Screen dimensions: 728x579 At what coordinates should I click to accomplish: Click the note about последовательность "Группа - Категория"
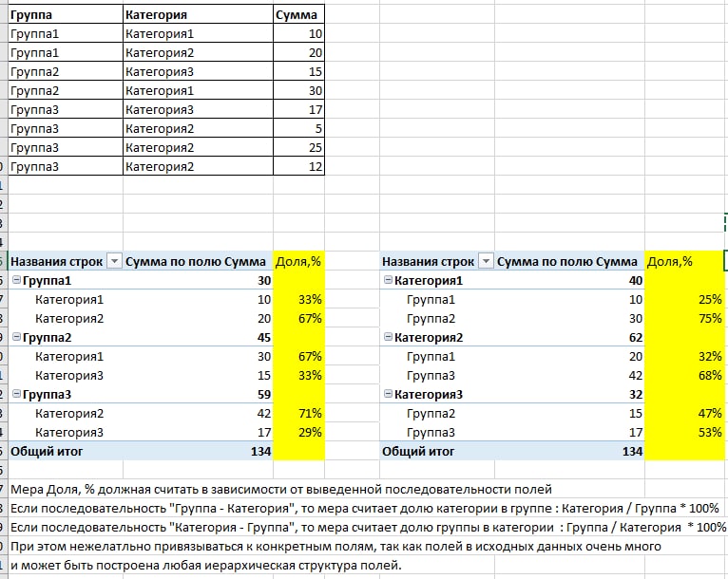pos(364,508)
